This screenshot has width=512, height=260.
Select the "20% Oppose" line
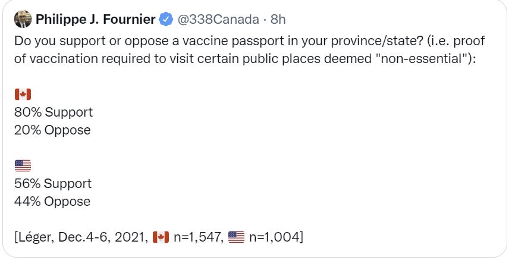click(x=52, y=130)
